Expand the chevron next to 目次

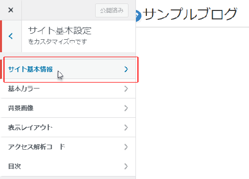tap(126, 166)
